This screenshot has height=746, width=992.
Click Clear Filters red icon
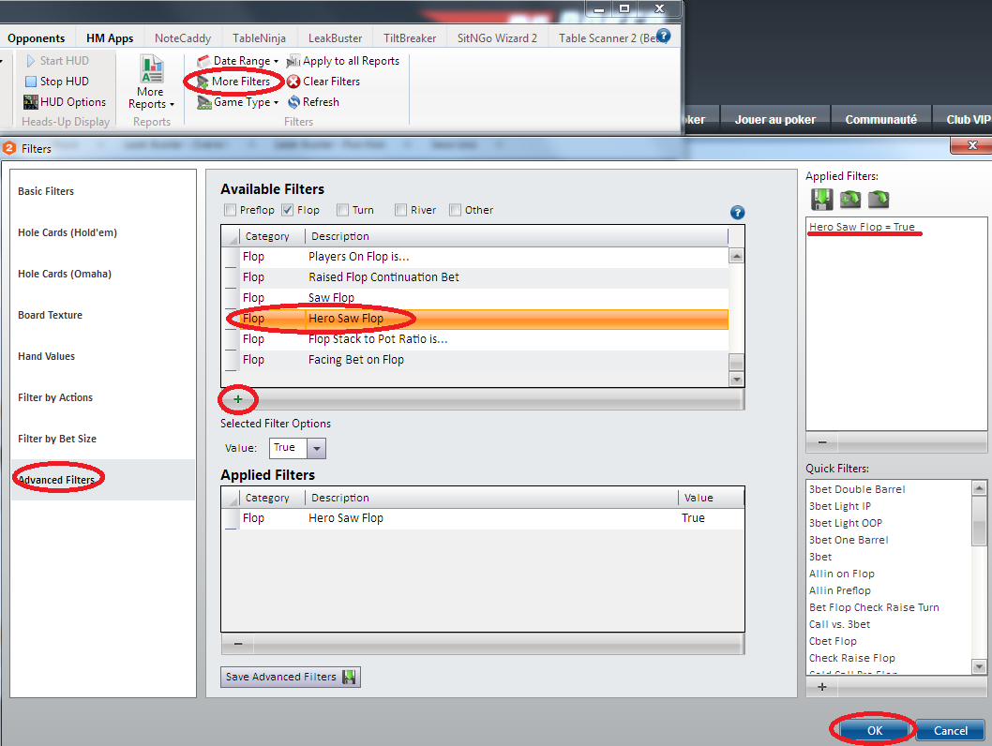(293, 82)
